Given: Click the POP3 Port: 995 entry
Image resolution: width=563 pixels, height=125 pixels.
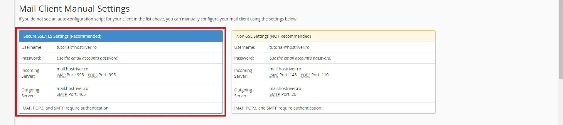Looking at the screenshot, I should tap(102, 75).
